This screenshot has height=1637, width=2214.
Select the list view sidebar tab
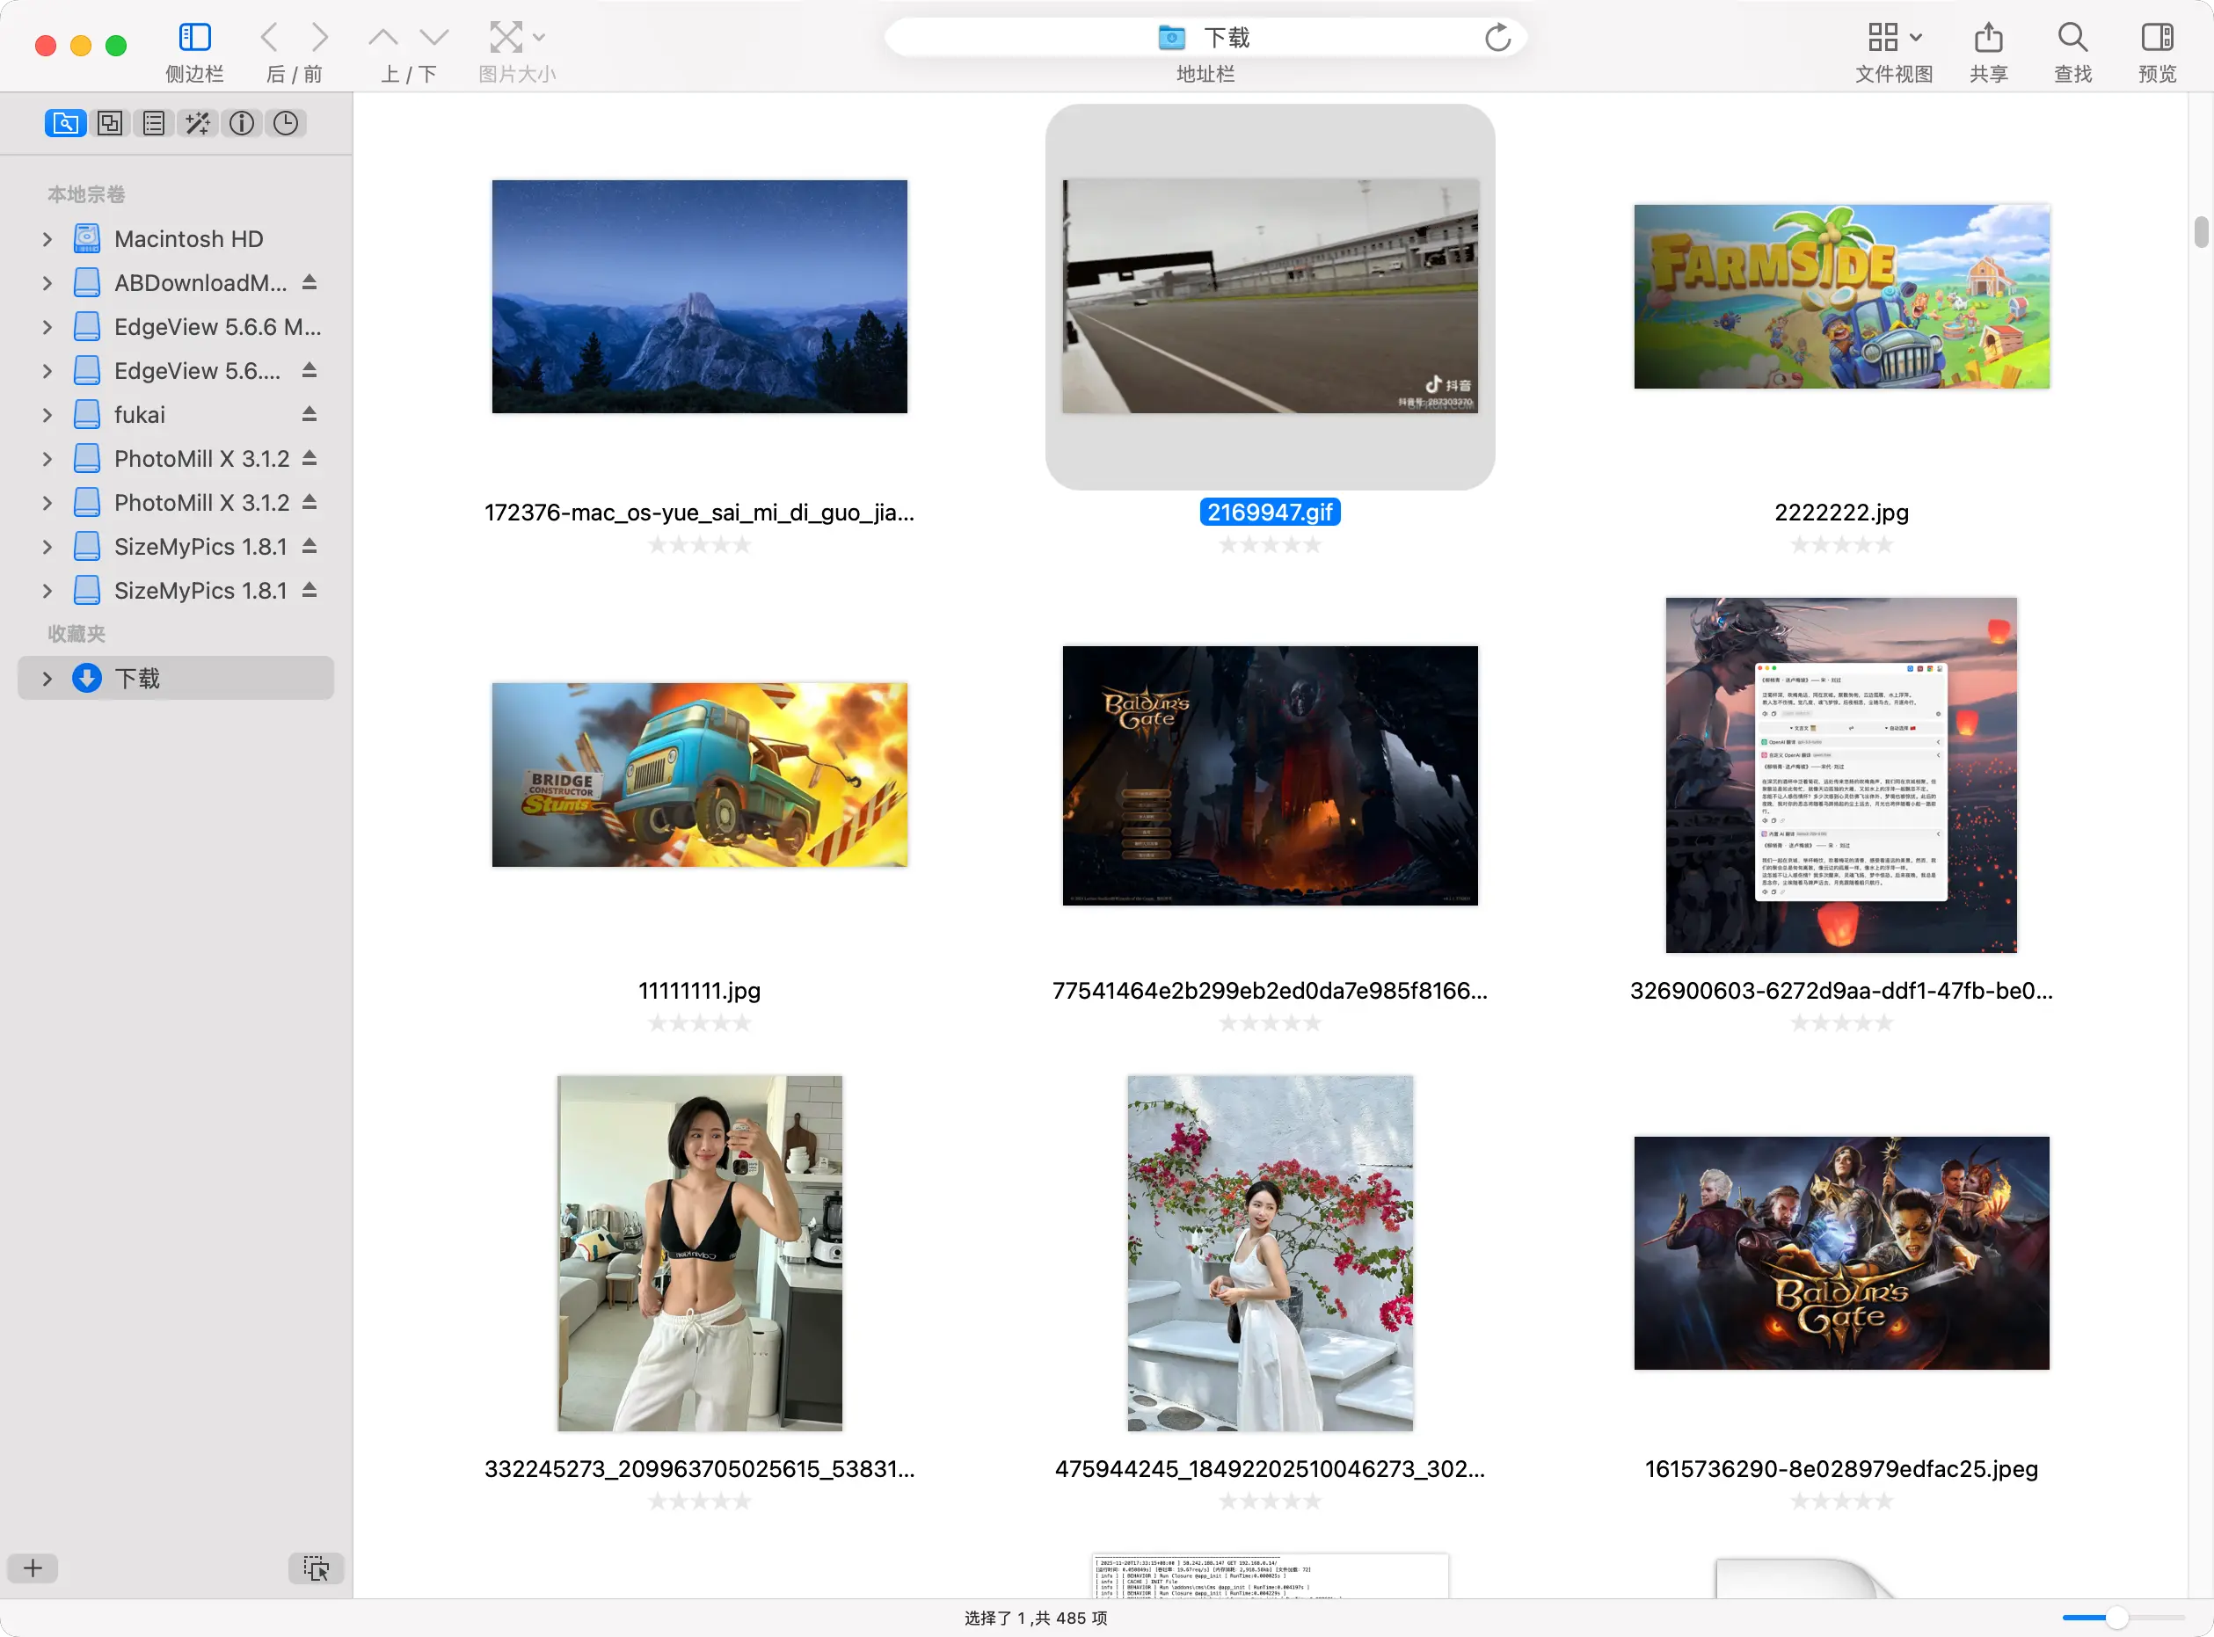click(154, 123)
